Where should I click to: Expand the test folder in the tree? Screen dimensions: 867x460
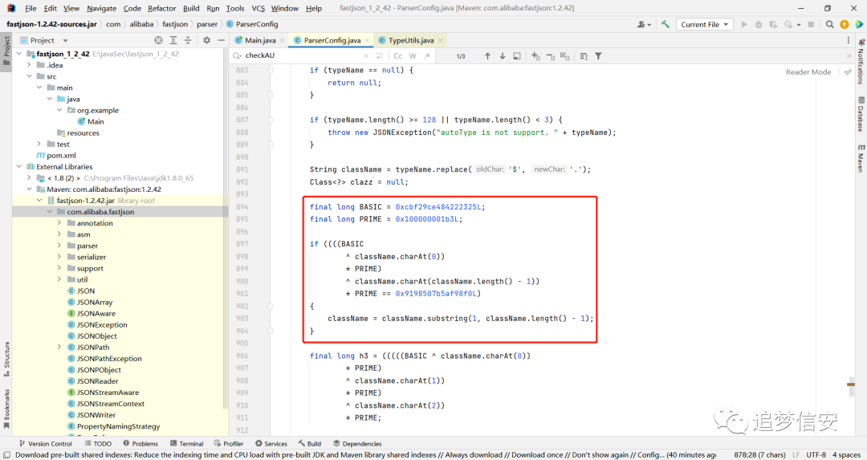[39, 144]
